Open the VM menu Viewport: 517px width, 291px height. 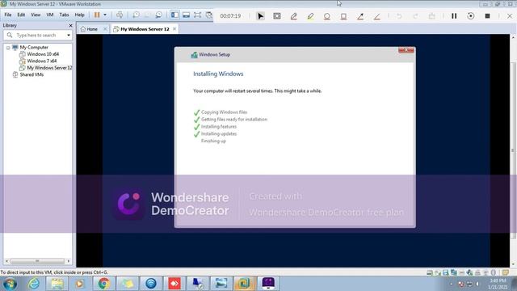tap(50, 15)
